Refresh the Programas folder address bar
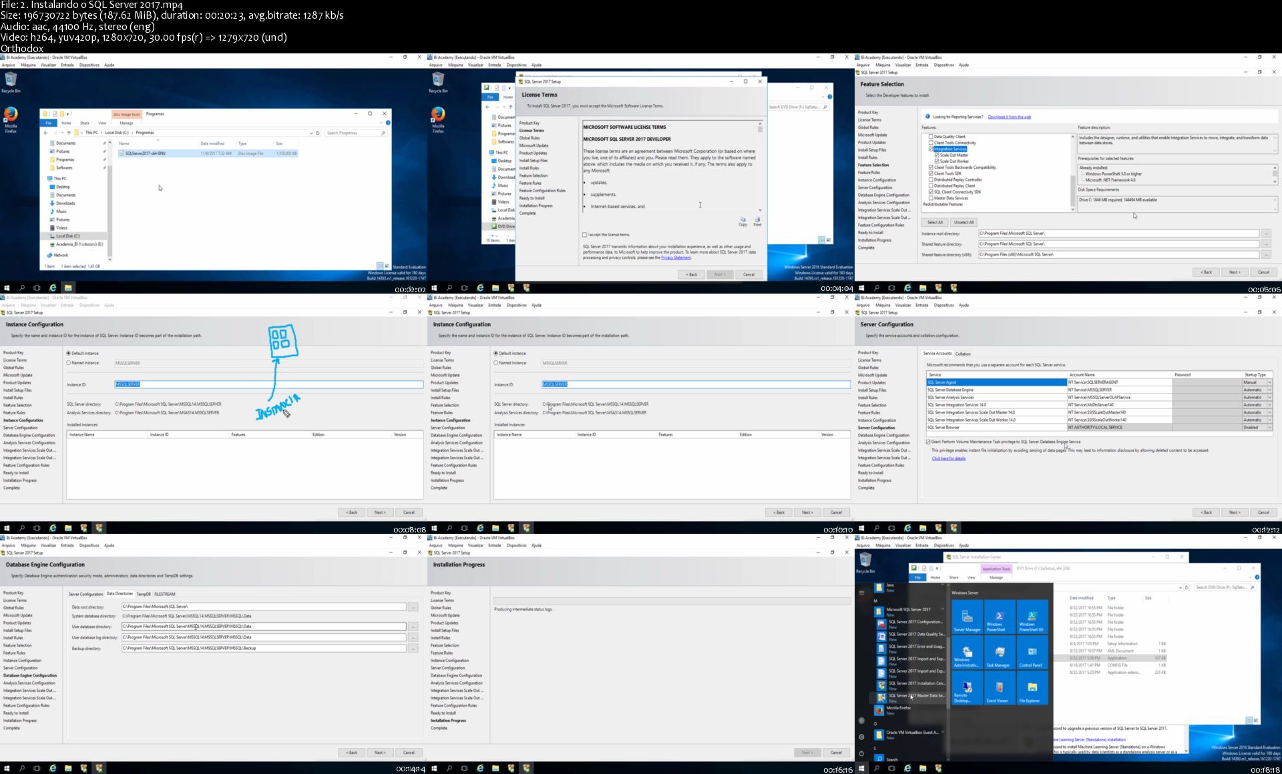Image resolution: width=1282 pixels, height=774 pixels. 318,133
